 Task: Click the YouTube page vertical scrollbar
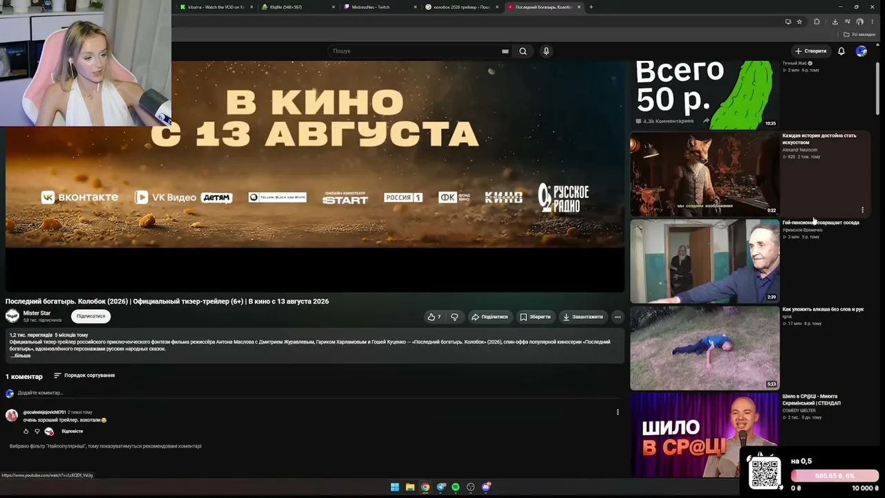(x=877, y=88)
